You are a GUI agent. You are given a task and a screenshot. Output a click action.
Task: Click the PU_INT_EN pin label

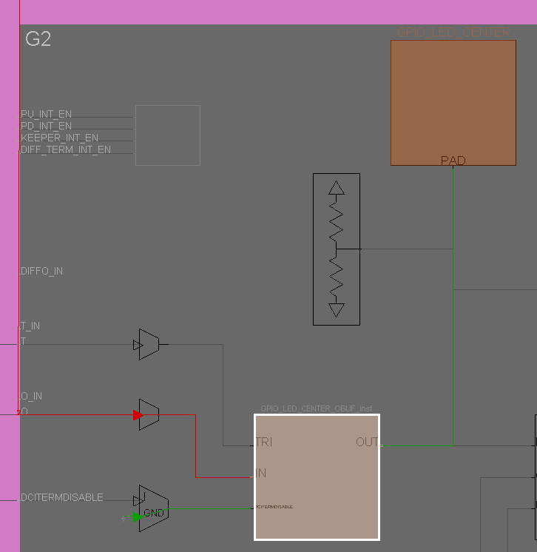click(x=46, y=114)
